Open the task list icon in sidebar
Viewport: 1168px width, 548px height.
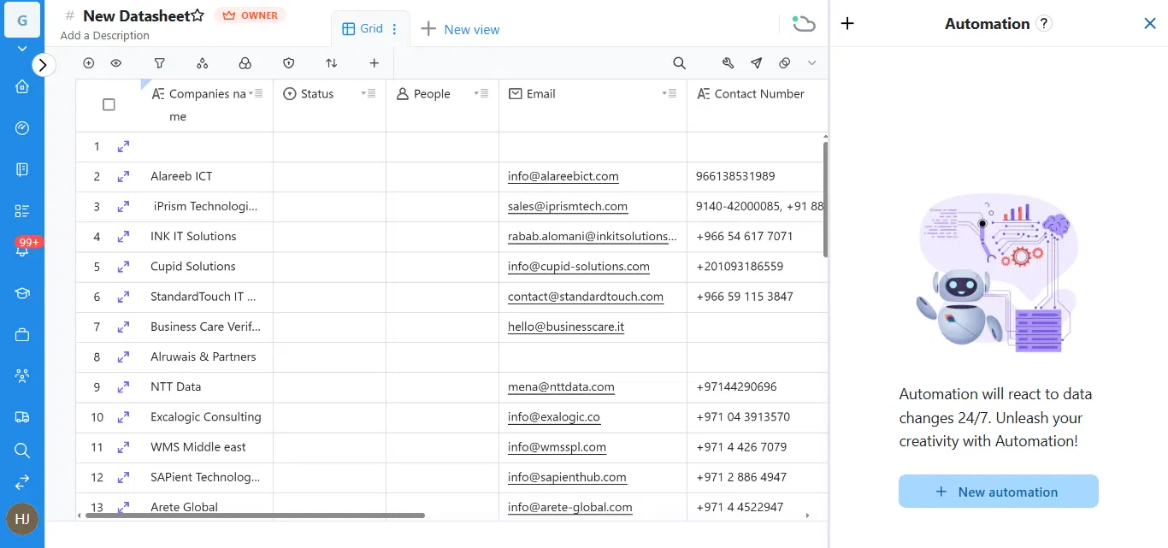(22, 211)
